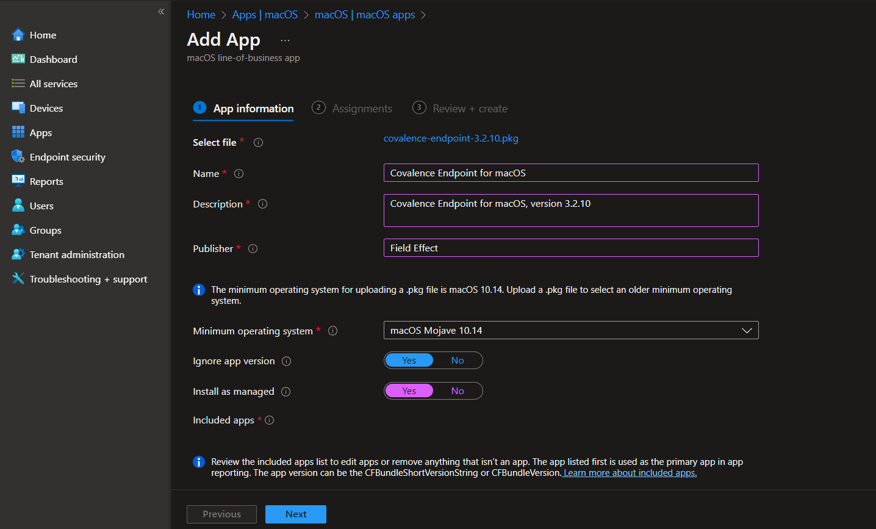The height and width of the screenshot is (529, 876).
Task: Click the Next button
Action: (296, 514)
